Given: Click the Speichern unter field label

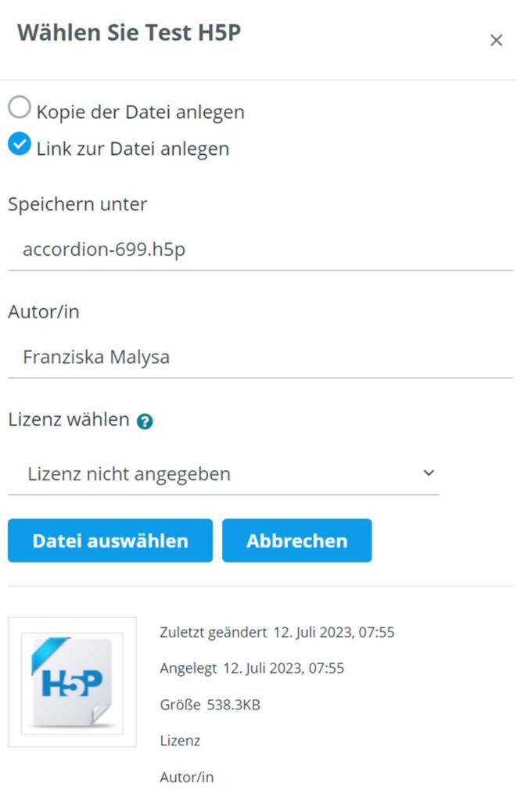Looking at the screenshot, I should point(77,204).
